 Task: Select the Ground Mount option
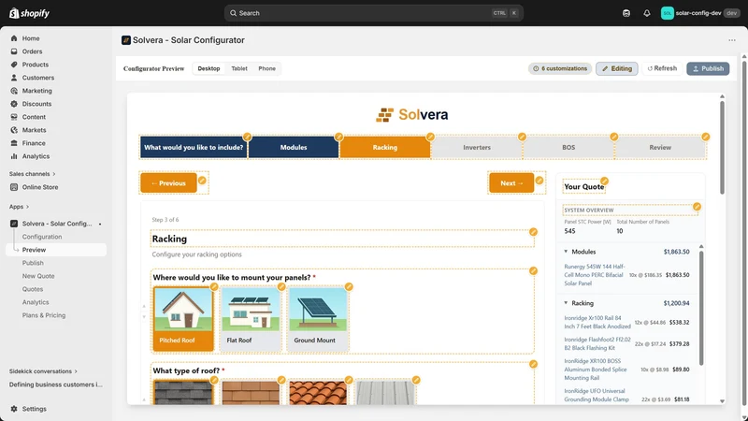pos(318,319)
